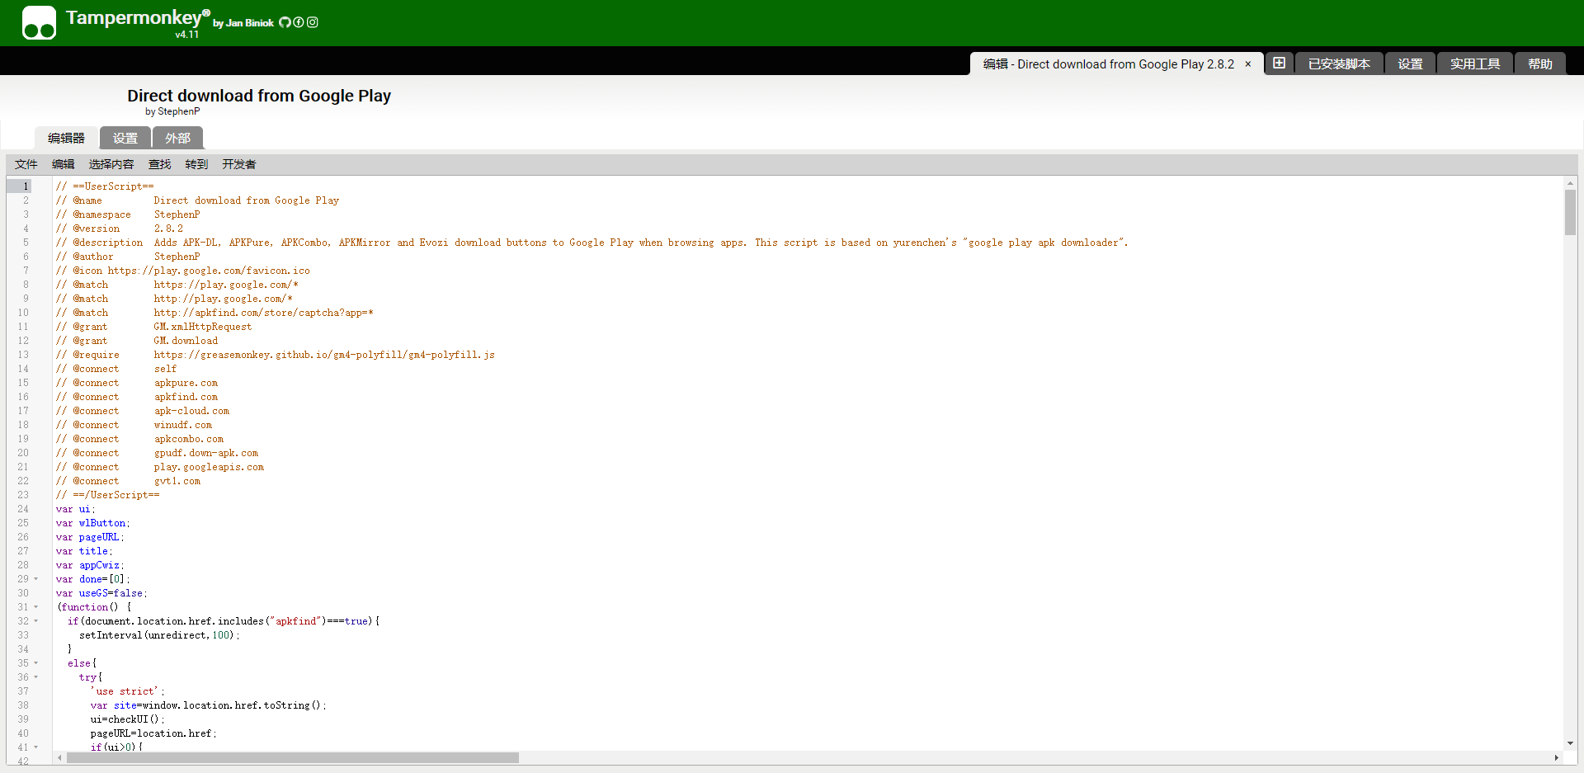Screen dimensions: 1584x773
Task: Open the Facebook icon link in header
Action: pyautogui.click(x=299, y=22)
